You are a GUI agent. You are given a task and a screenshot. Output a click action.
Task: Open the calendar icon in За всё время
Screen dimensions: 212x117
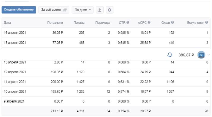tap(65, 10)
